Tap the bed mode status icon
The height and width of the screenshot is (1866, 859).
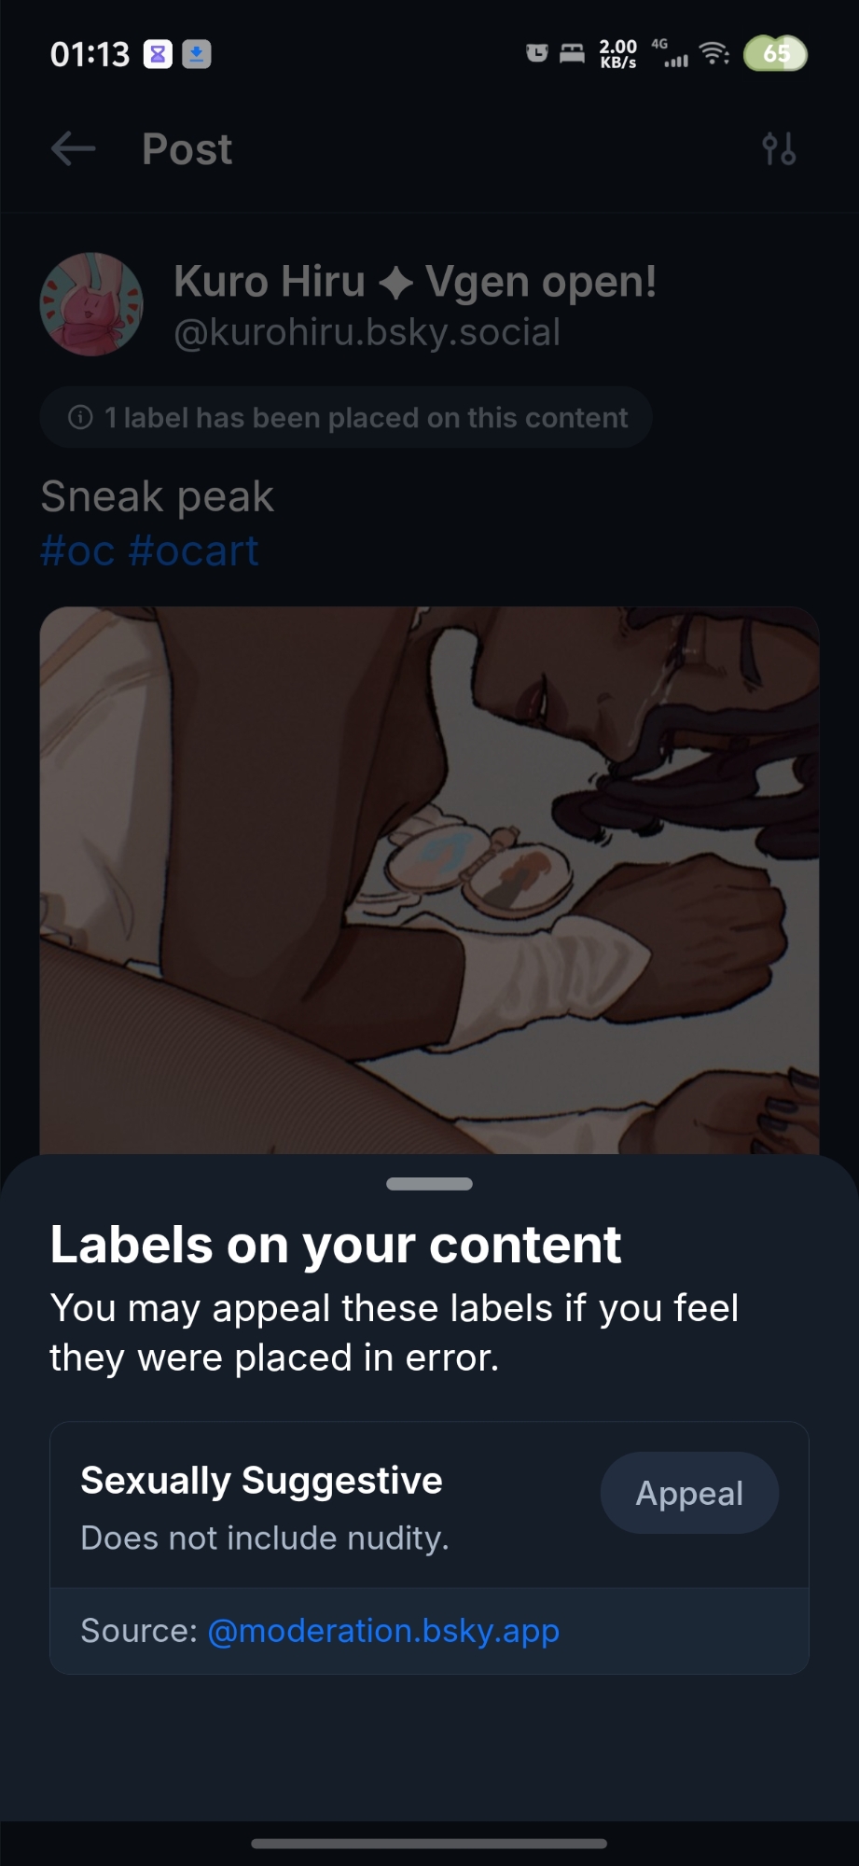(x=572, y=53)
